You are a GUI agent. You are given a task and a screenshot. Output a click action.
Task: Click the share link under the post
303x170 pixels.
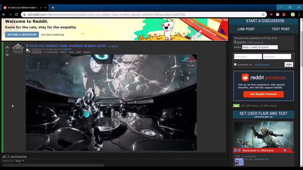(x=63, y=52)
